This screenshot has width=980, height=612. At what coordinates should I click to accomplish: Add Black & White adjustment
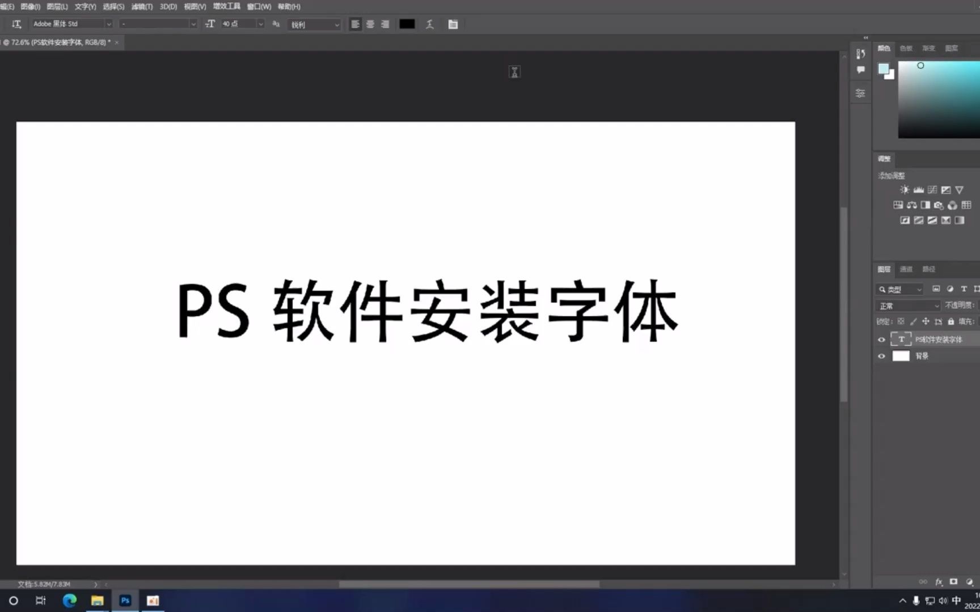(x=925, y=205)
